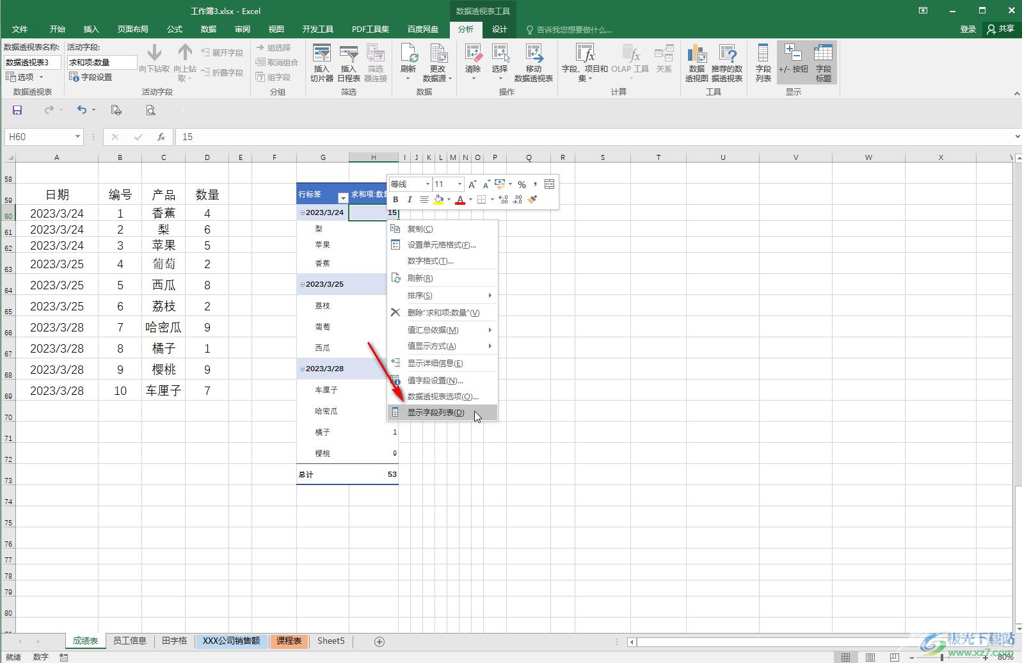Viewport: 1022px width, 663px height.
Task: Apply comma style in mini toolbar
Action: [534, 184]
